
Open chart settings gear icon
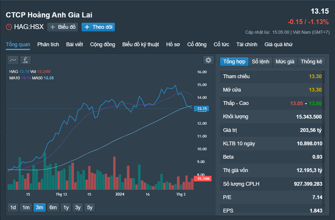point(208,60)
